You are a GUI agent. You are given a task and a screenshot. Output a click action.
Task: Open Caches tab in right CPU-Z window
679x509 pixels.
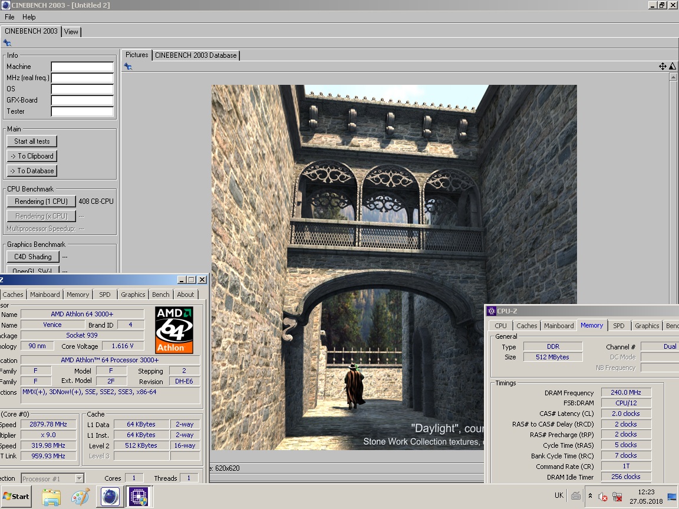(526, 325)
